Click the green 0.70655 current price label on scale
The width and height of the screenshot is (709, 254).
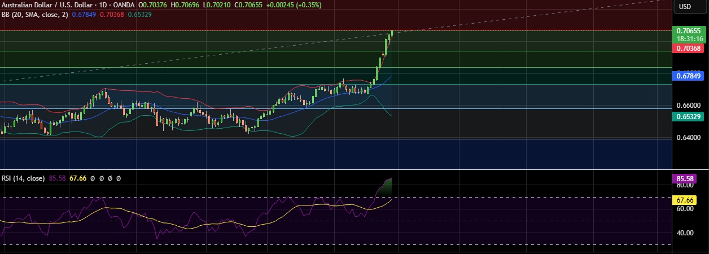[x=689, y=30]
